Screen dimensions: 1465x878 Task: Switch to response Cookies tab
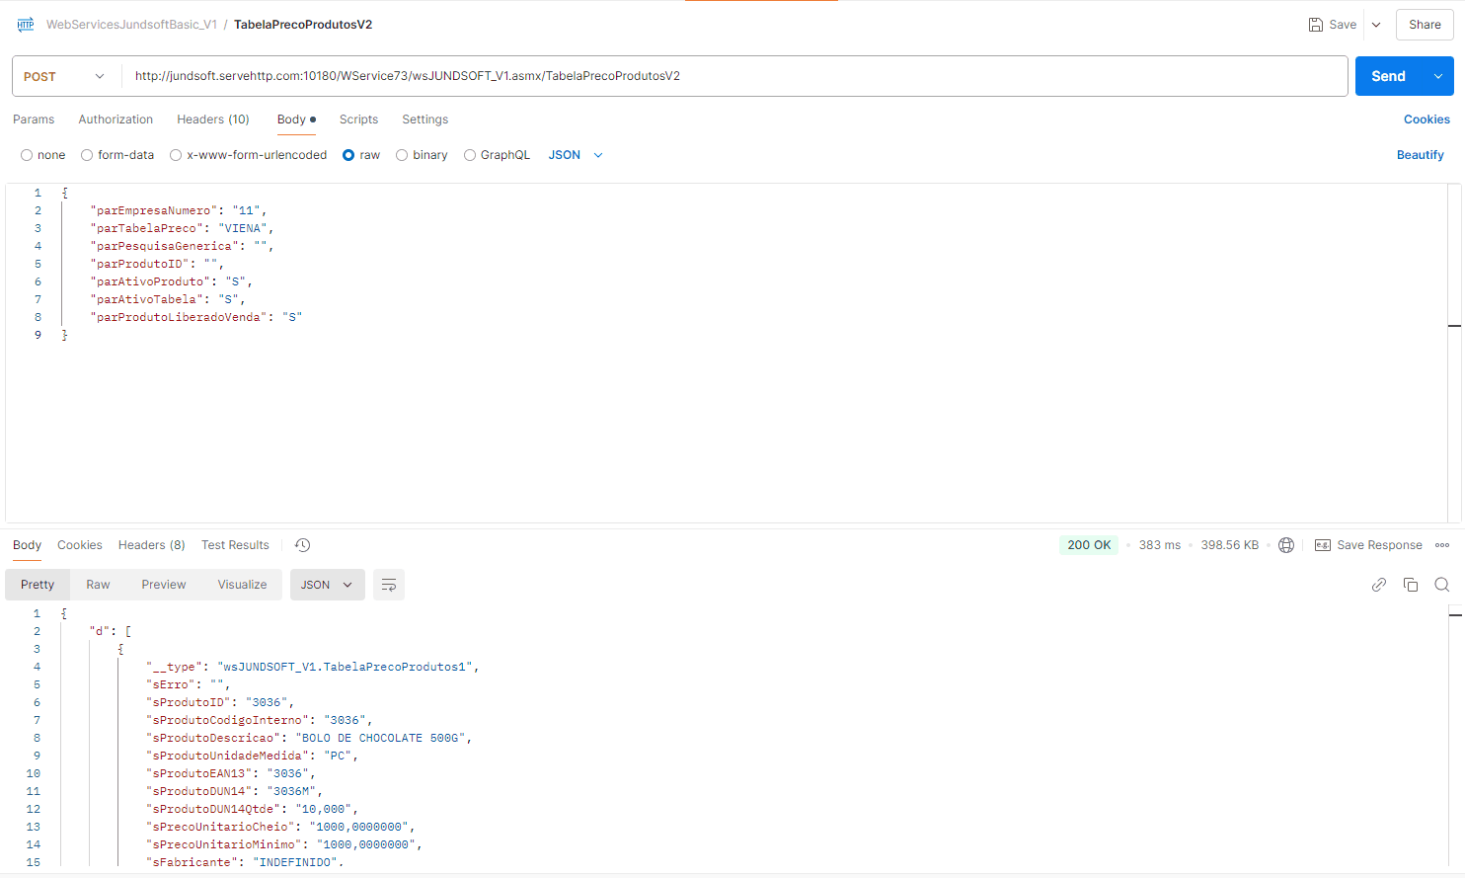pyautogui.click(x=80, y=545)
